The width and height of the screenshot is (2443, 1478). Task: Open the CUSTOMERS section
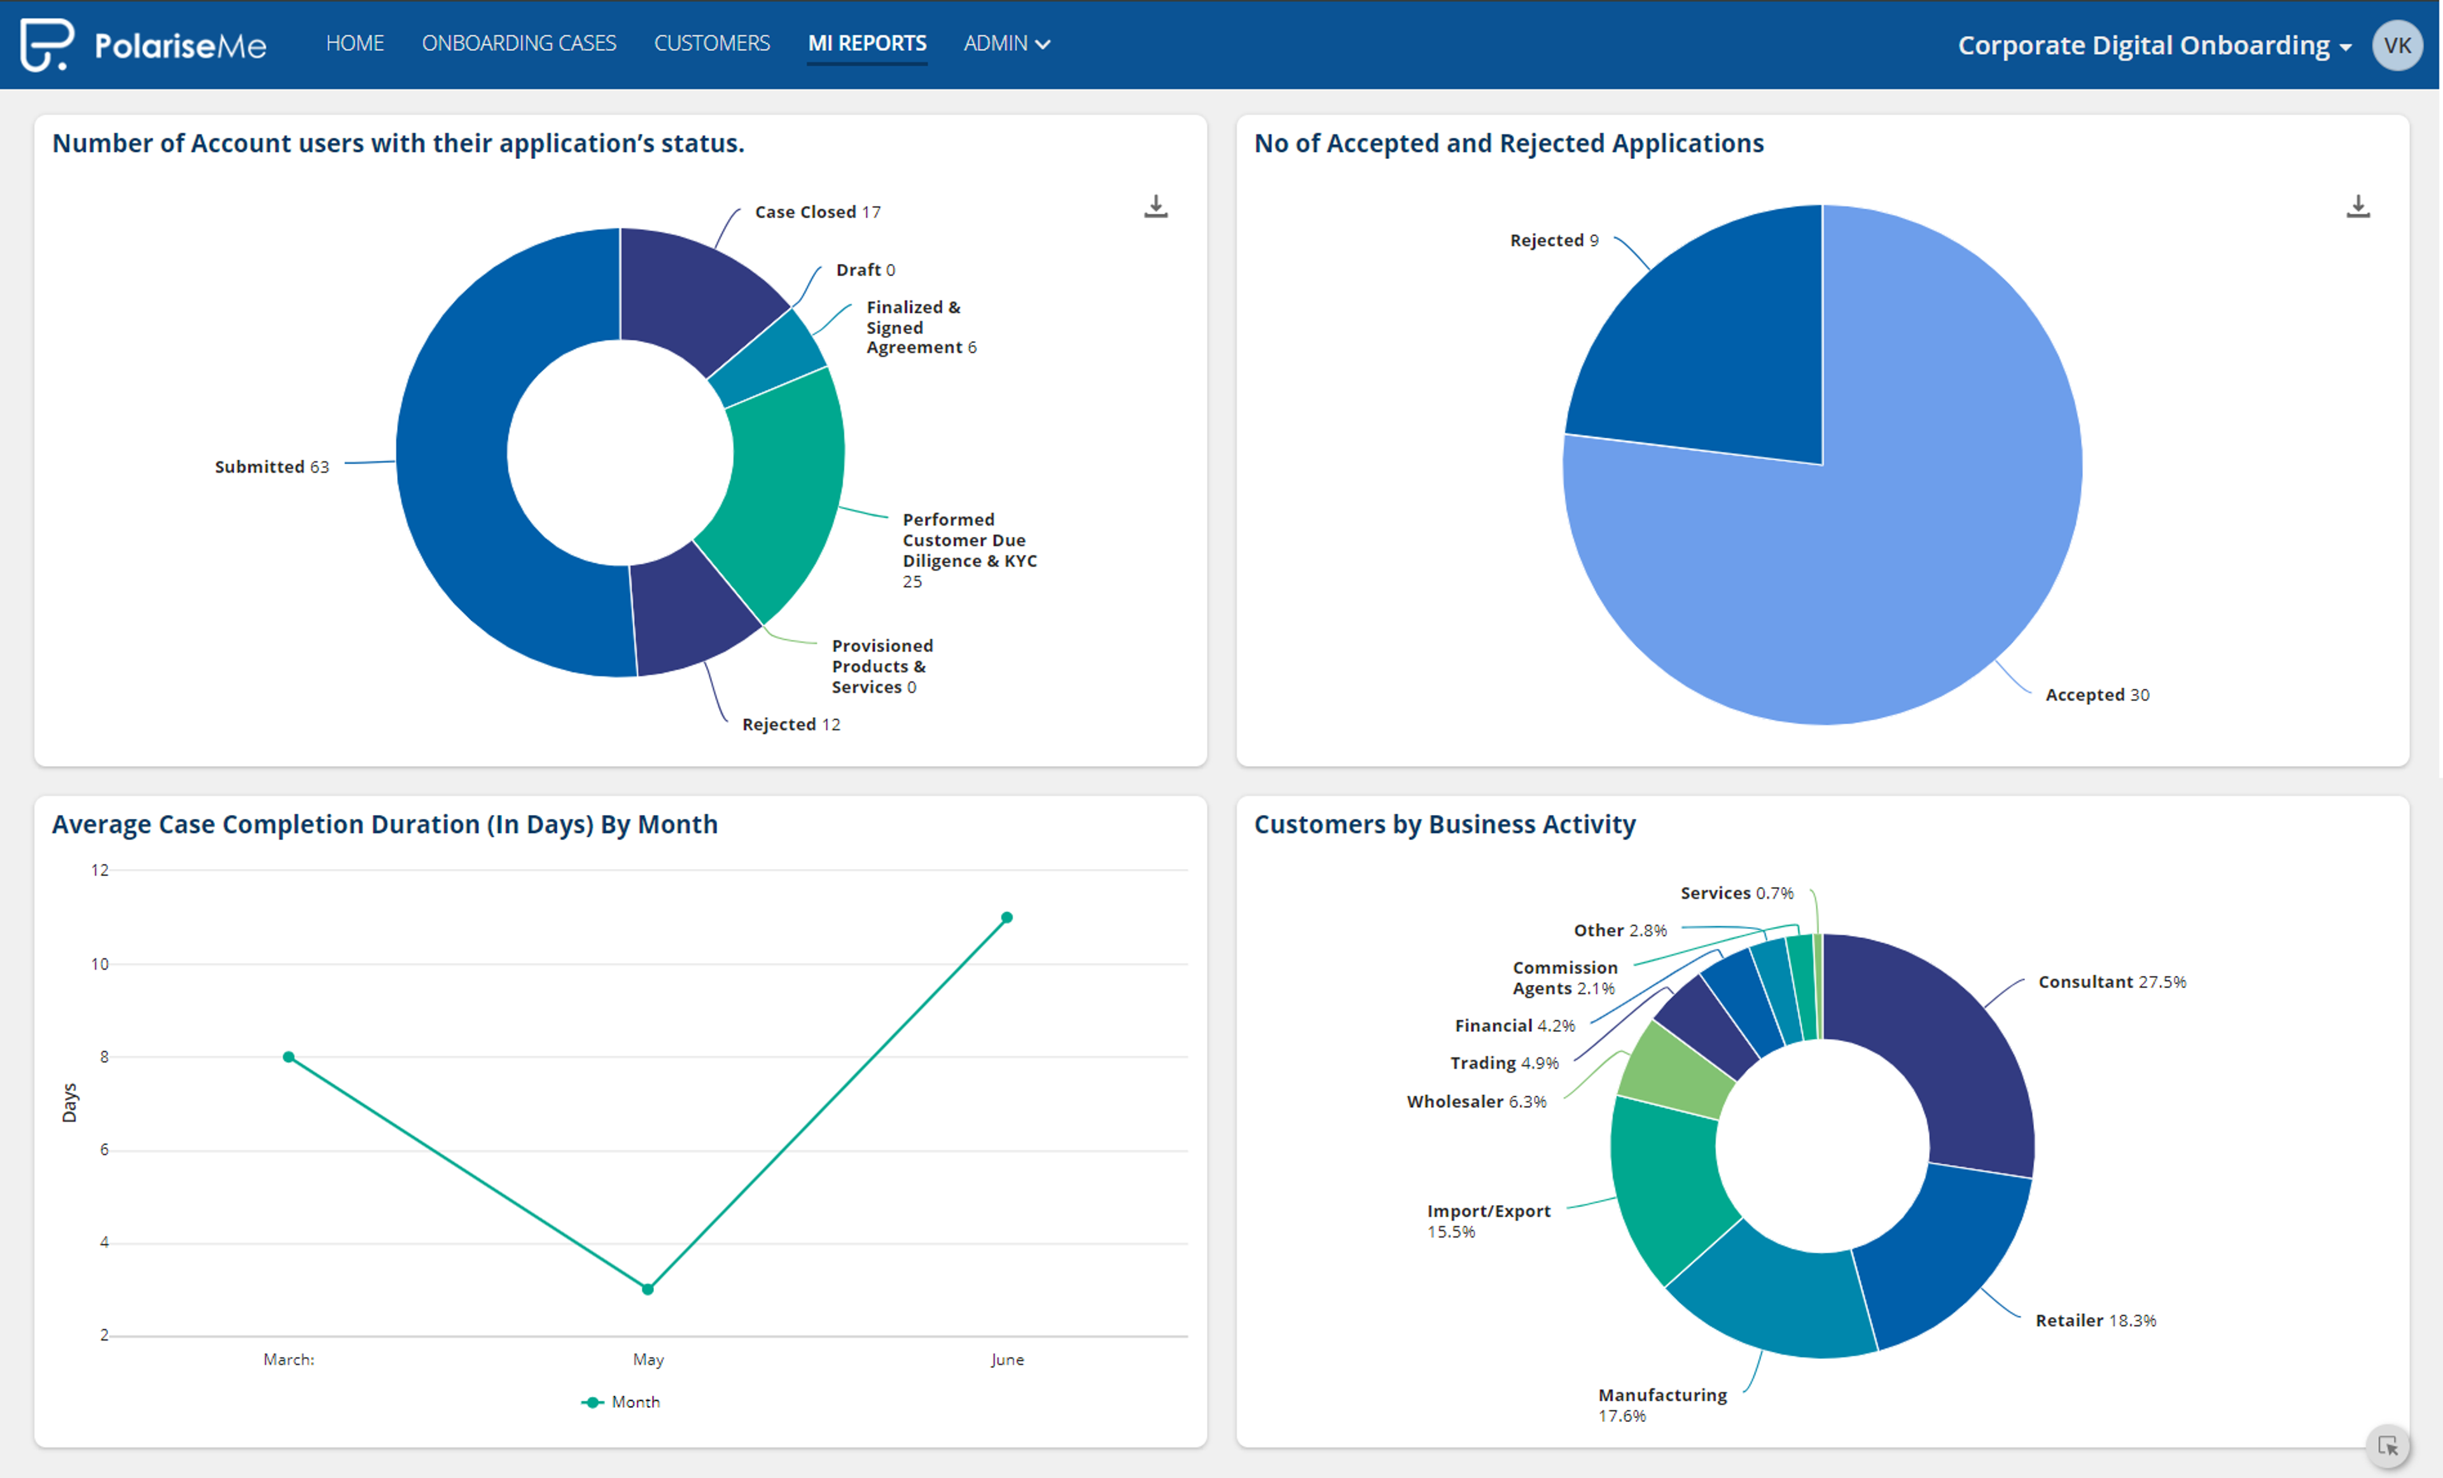click(712, 44)
